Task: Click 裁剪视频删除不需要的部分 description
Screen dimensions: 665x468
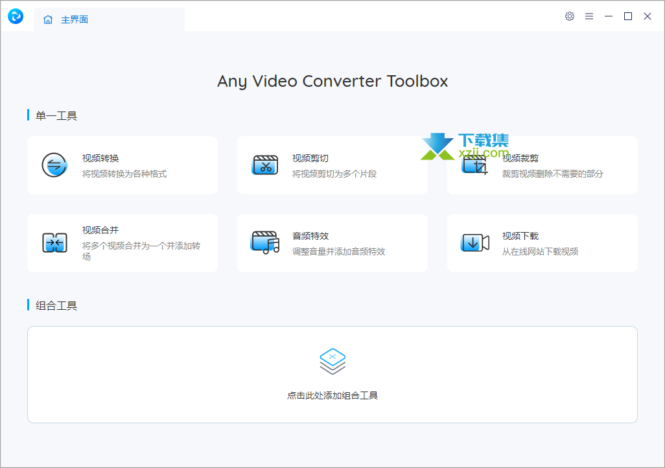Action: pos(553,174)
